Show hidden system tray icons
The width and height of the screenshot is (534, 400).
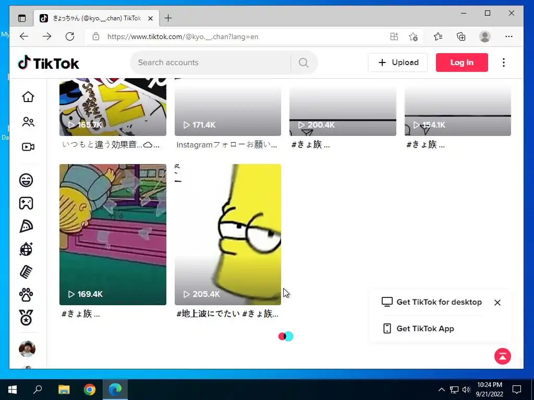(x=441, y=390)
